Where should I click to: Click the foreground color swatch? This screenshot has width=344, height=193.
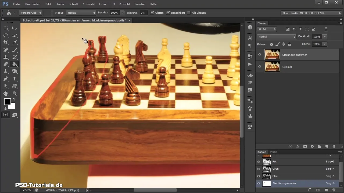tap(7, 102)
